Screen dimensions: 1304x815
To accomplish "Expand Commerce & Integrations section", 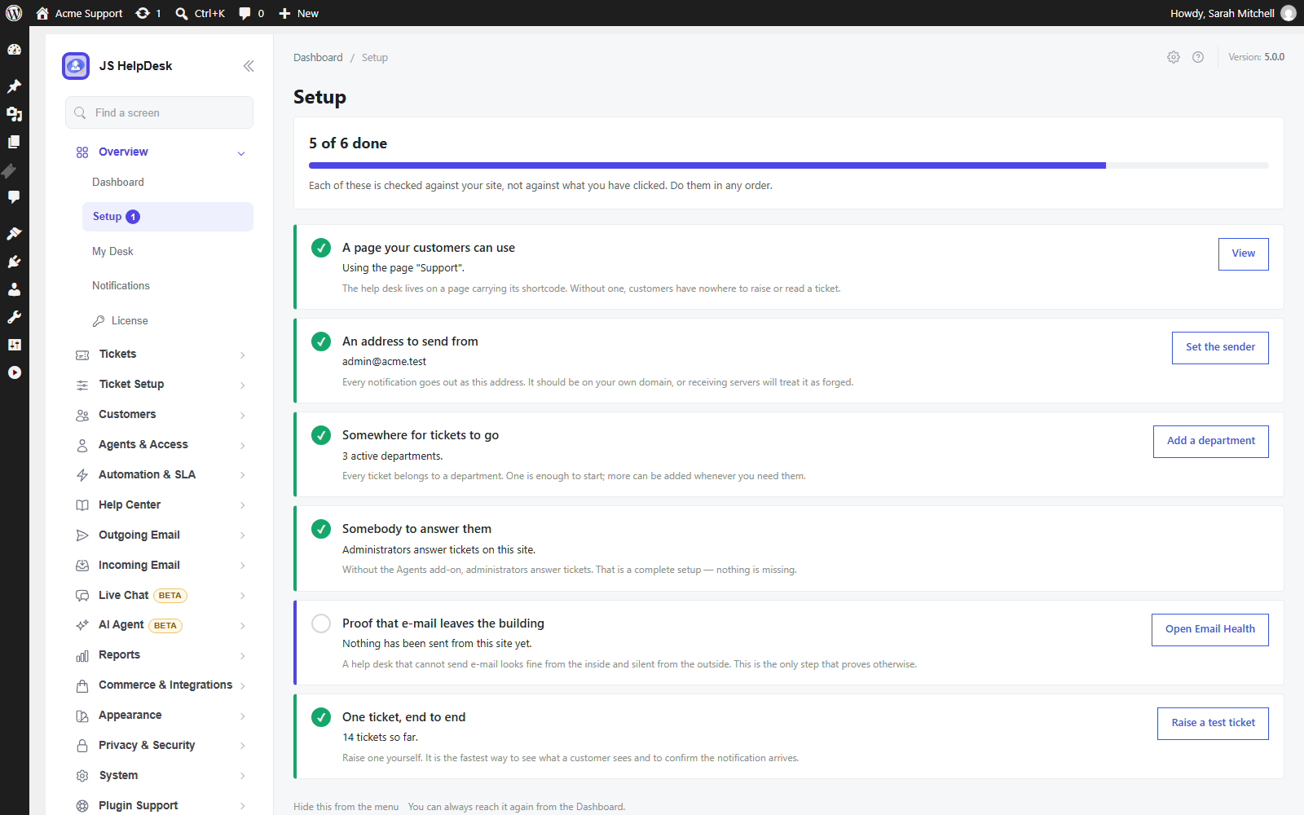I will 160,685.
